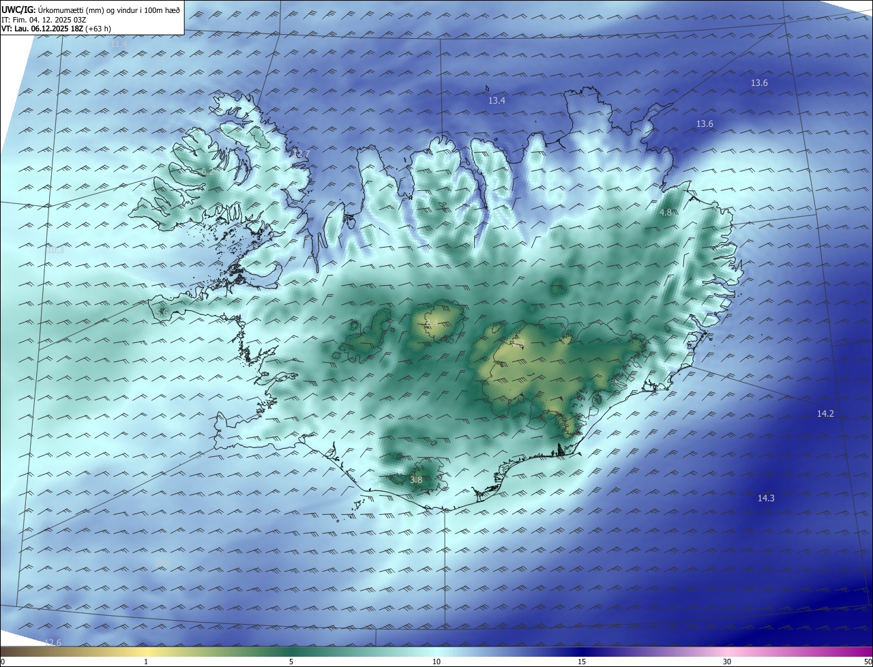Image resolution: width=873 pixels, height=667 pixels.
Task: Click the valid time line 'VT: Lau. 06.12.2025 18Z'
Action: point(44,29)
